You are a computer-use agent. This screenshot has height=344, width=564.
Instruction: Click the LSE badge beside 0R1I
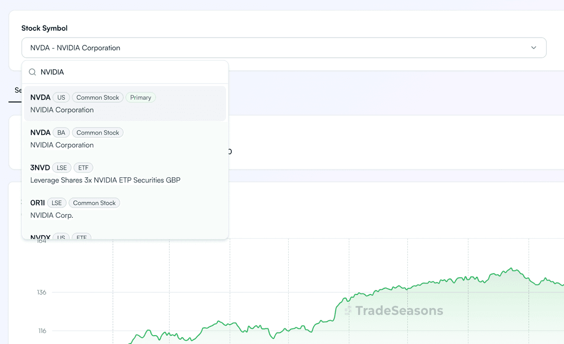tap(57, 203)
